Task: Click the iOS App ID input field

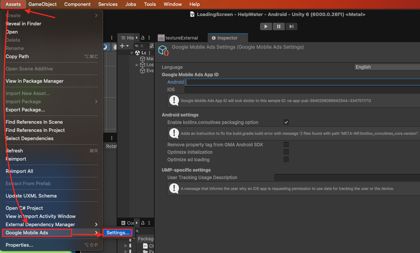Action: click(302, 89)
